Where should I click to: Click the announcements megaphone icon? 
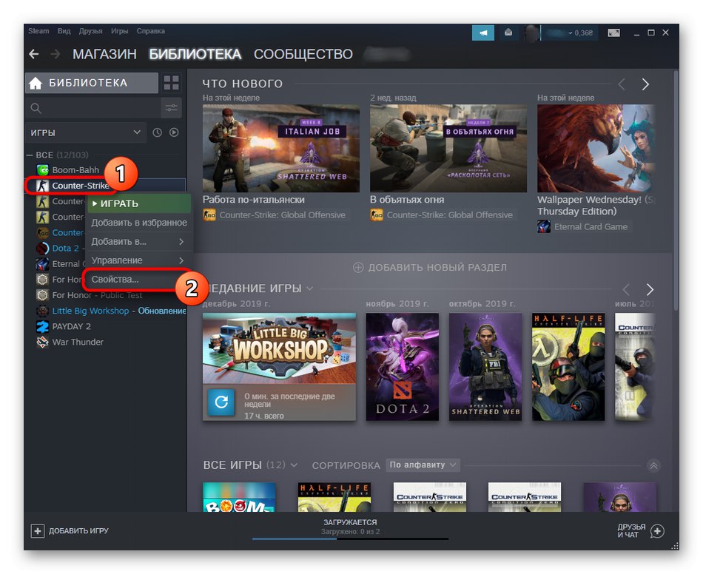point(483,33)
